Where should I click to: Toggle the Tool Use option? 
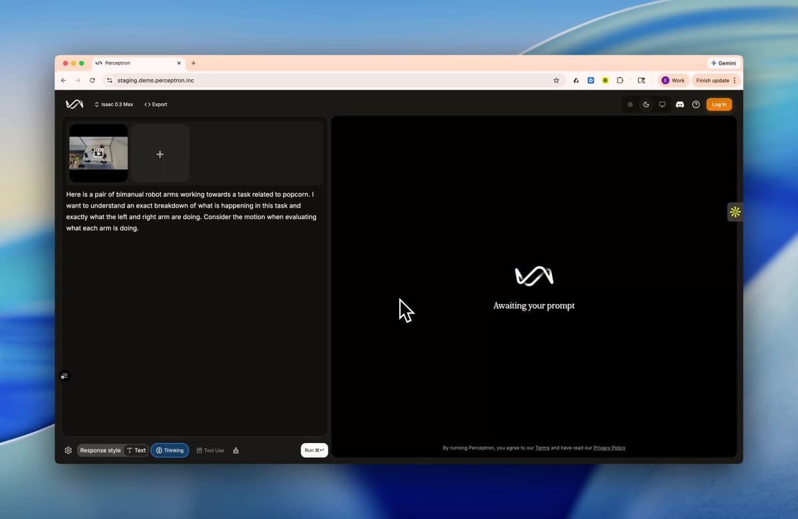click(x=210, y=450)
